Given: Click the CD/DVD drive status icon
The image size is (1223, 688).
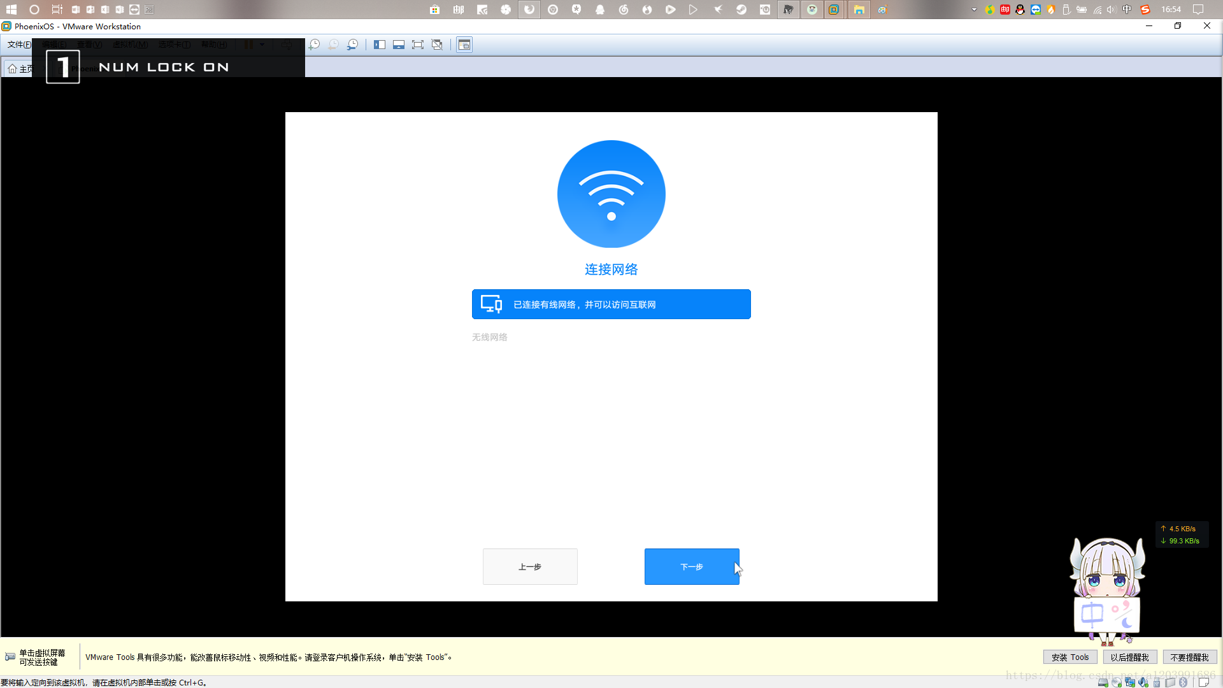Looking at the screenshot, I should pos(1117,682).
